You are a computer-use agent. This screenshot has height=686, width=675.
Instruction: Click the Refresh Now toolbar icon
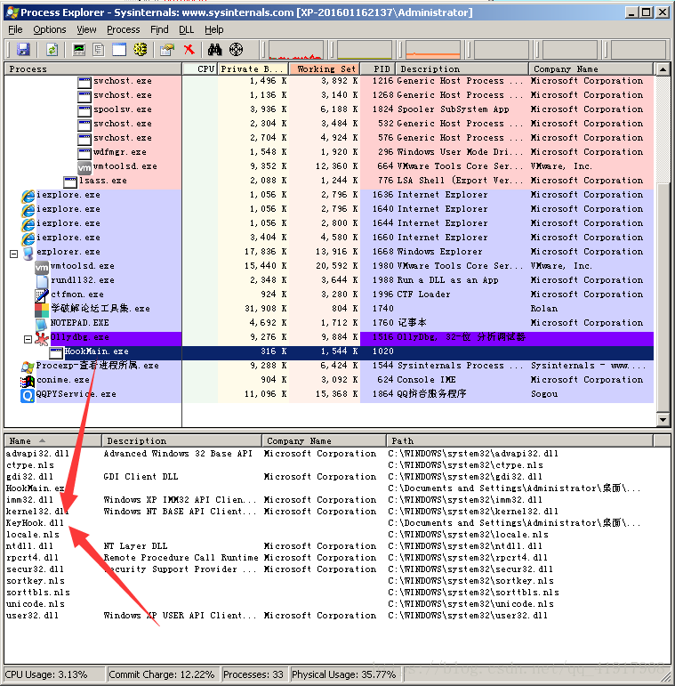(x=52, y=50)
